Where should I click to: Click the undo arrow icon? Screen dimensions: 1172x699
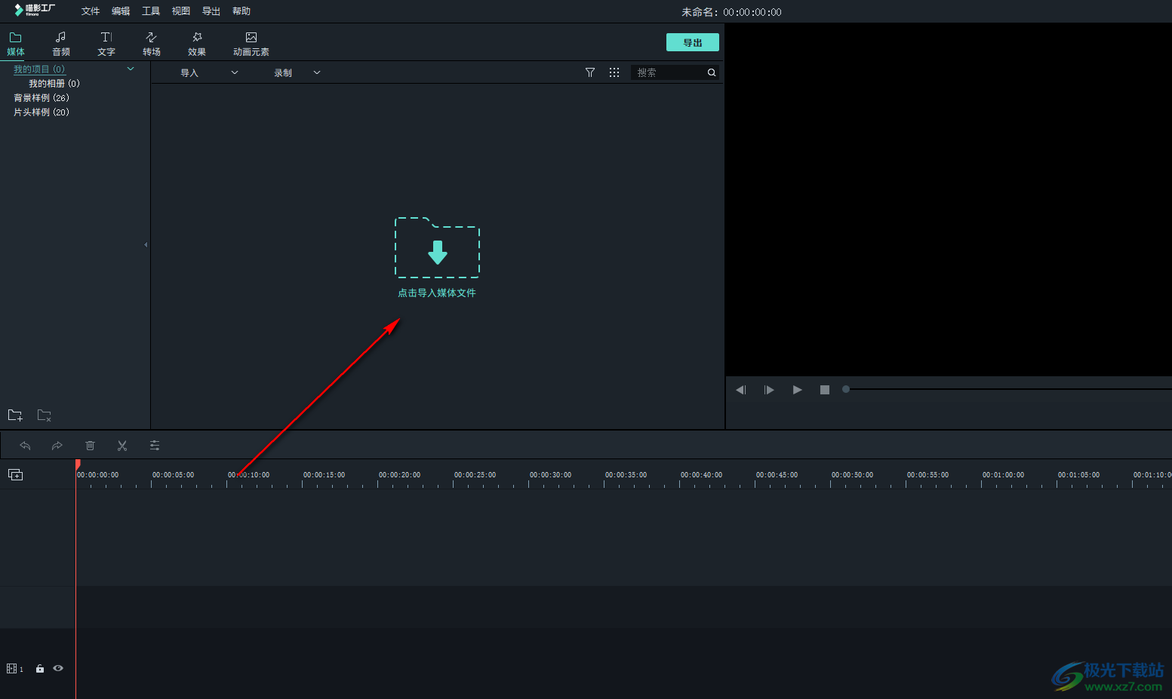[x=25, y=446]
